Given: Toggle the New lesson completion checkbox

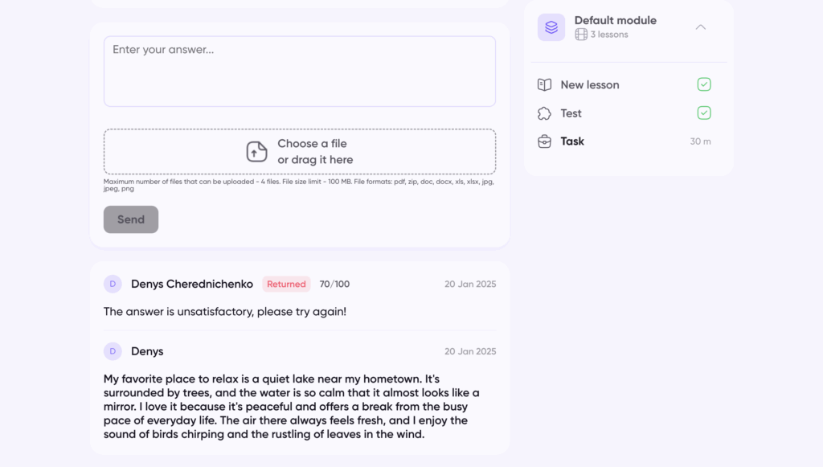Looking at the screenshot, I should coord(704,84).
